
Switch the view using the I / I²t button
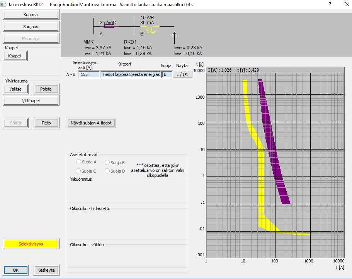click(182, 74)
